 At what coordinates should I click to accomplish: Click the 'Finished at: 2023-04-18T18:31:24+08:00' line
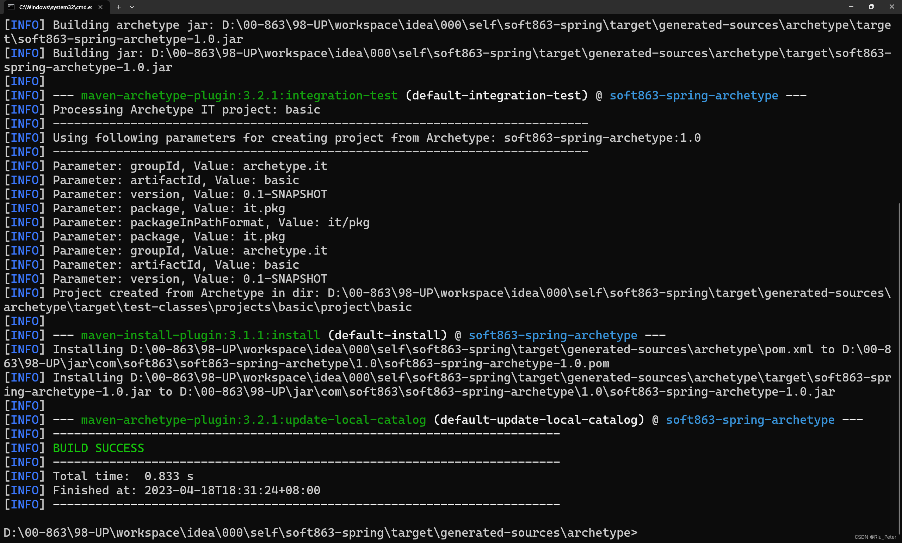[x=162, y=490]
